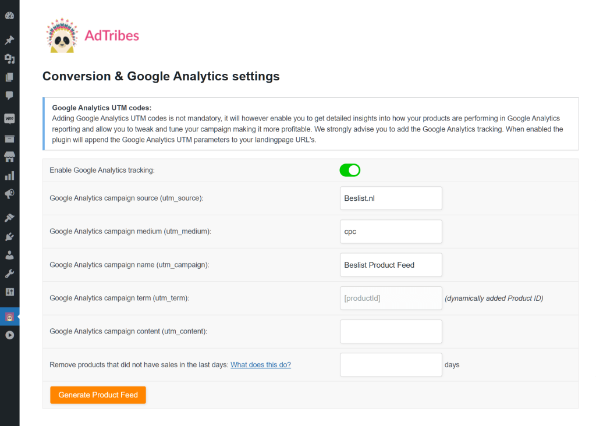Focus the utm_content input field
The width and height of the screenshot is (596, 426).
[x=391, y=331]
